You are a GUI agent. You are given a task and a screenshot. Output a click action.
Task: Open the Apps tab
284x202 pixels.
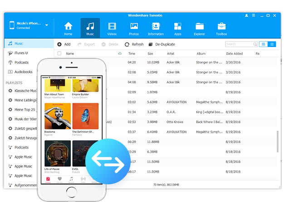point(177,29)
